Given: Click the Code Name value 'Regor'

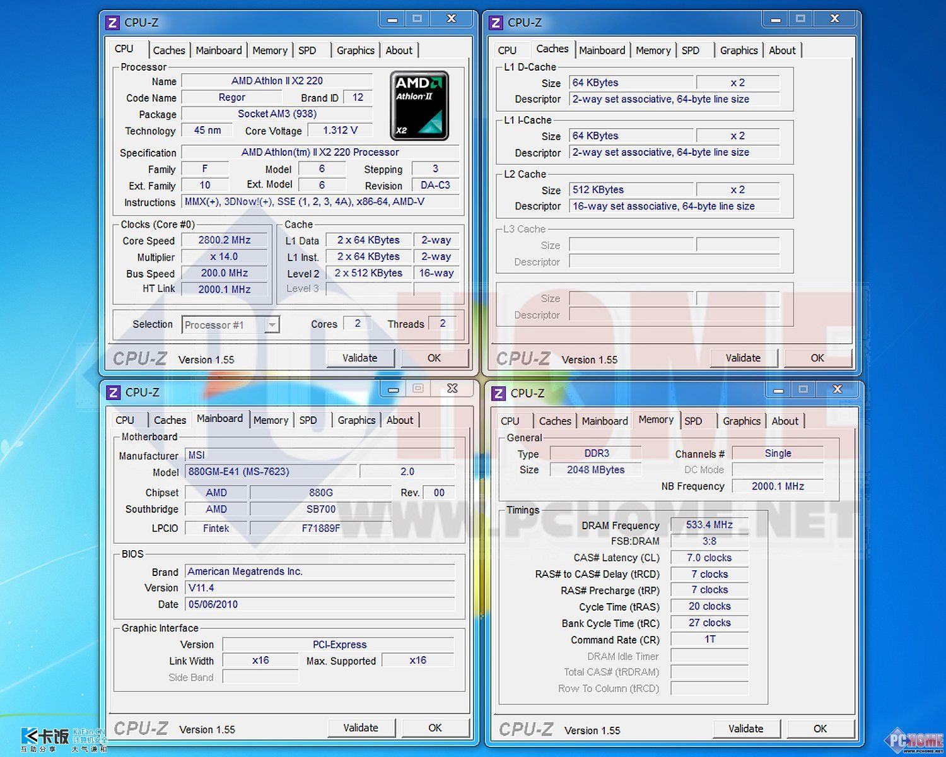Looking at the screenshot, I should point(232,98).
